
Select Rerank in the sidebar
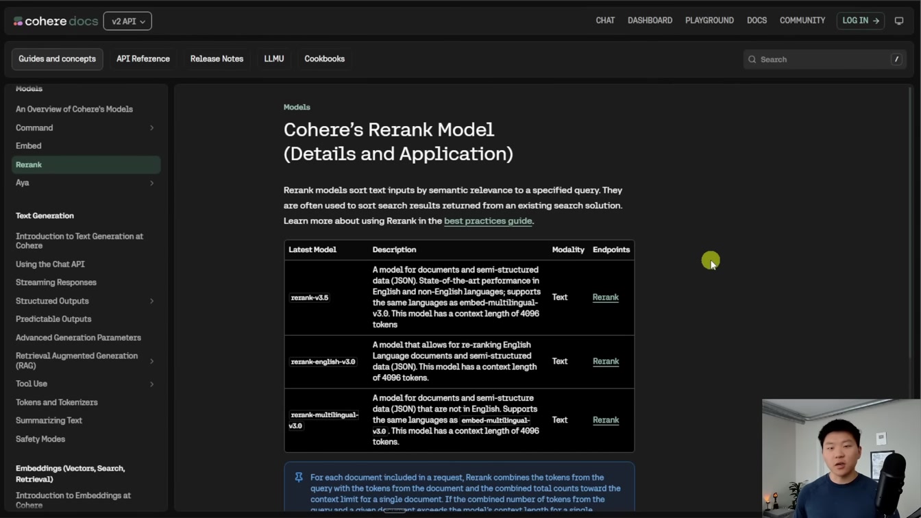(86, 164)
